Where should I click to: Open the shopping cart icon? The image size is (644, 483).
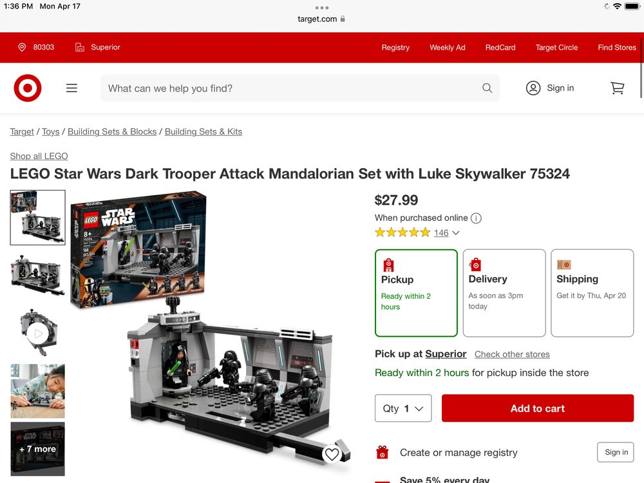point(617,88)
